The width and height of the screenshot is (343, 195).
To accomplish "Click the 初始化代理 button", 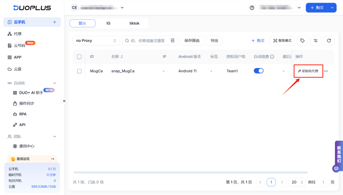I will click(308, 71).
